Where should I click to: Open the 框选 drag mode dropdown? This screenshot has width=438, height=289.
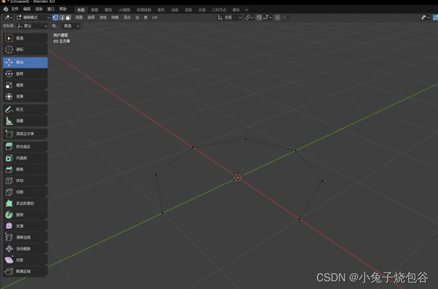pos(71,26)
